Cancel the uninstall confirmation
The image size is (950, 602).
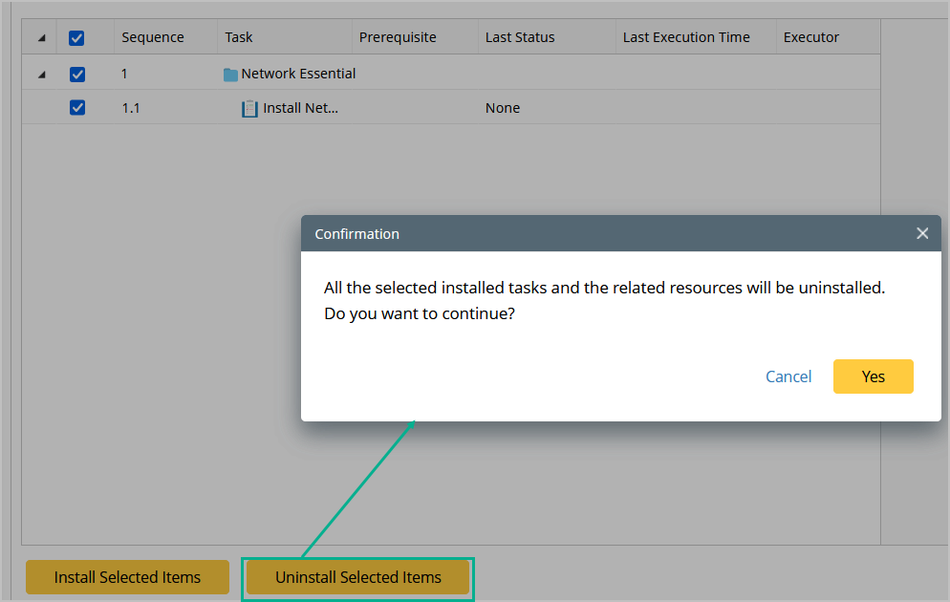[x=788, y=376]
